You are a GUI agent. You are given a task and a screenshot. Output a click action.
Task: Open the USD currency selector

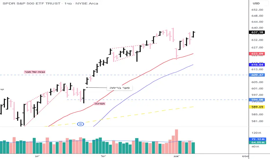pyautogui.click(x=256, y=3)
